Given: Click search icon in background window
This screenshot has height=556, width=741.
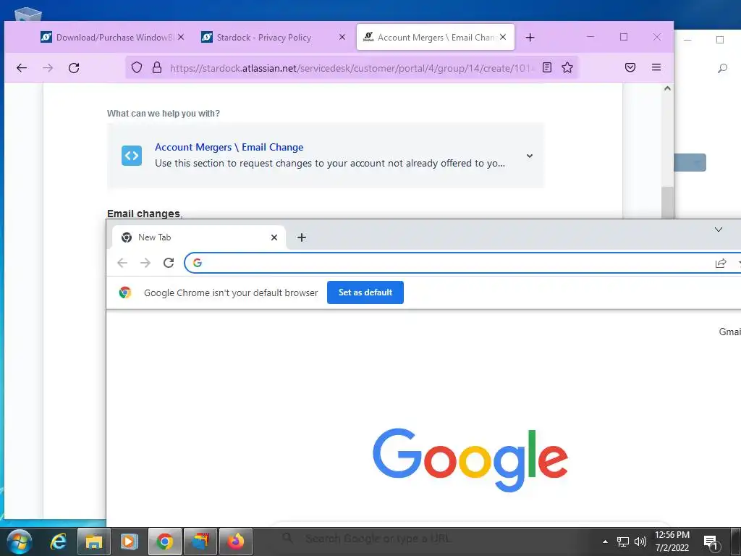Looking at the screenshot, I should (x=722, y=69).
